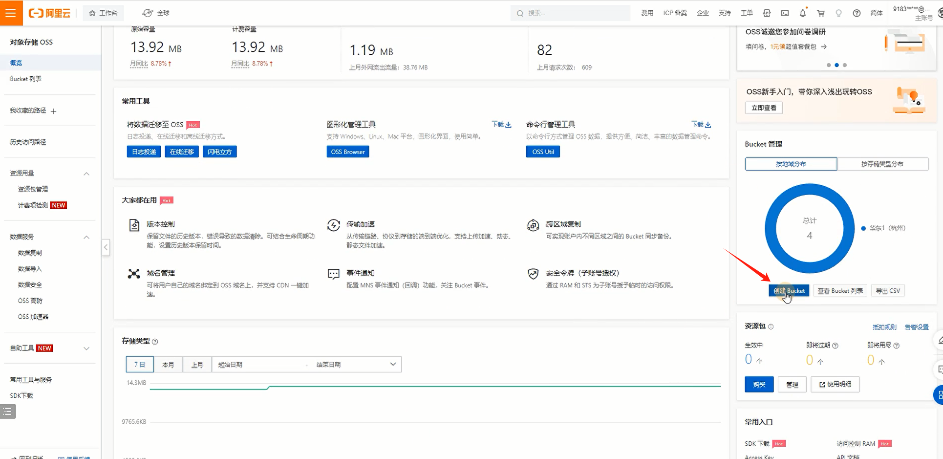
Task: Select the 上月 time range
Action: (197, 365)
